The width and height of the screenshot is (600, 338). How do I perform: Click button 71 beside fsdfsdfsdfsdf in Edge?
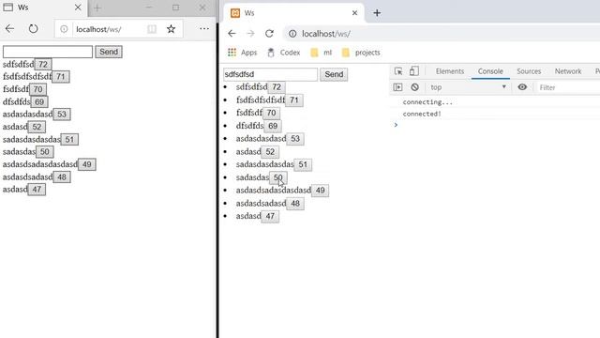pos(60,77)
